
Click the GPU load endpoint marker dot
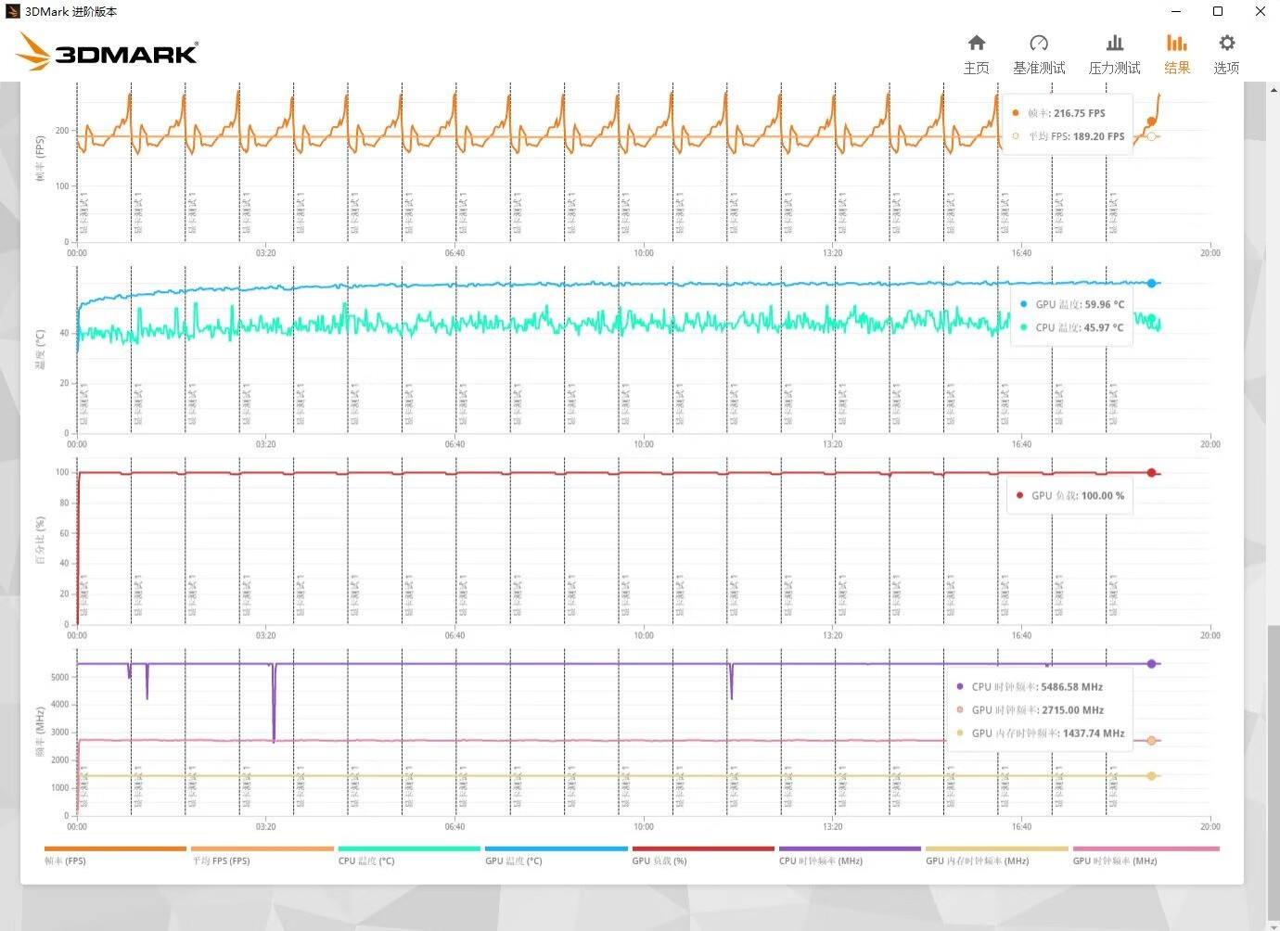coord(1151,473)
